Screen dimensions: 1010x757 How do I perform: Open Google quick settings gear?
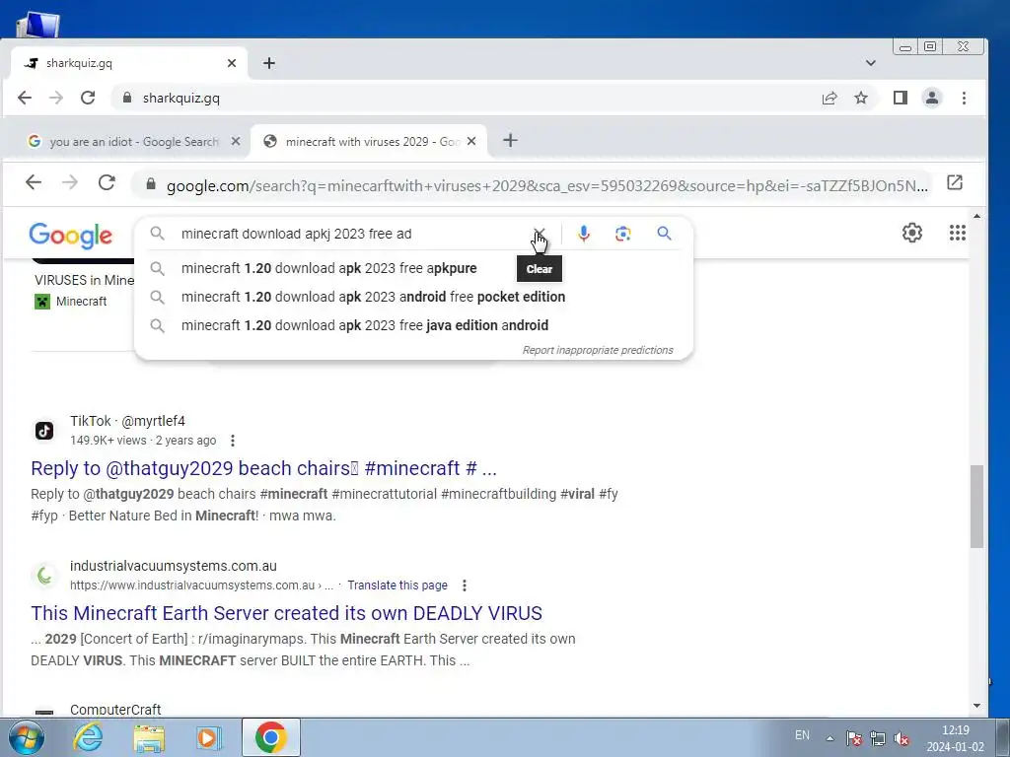(x=911, y=233)
